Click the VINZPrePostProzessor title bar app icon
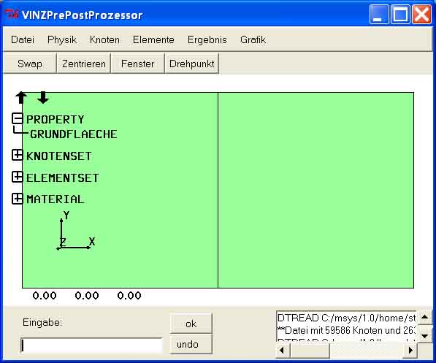 (12, 14)
